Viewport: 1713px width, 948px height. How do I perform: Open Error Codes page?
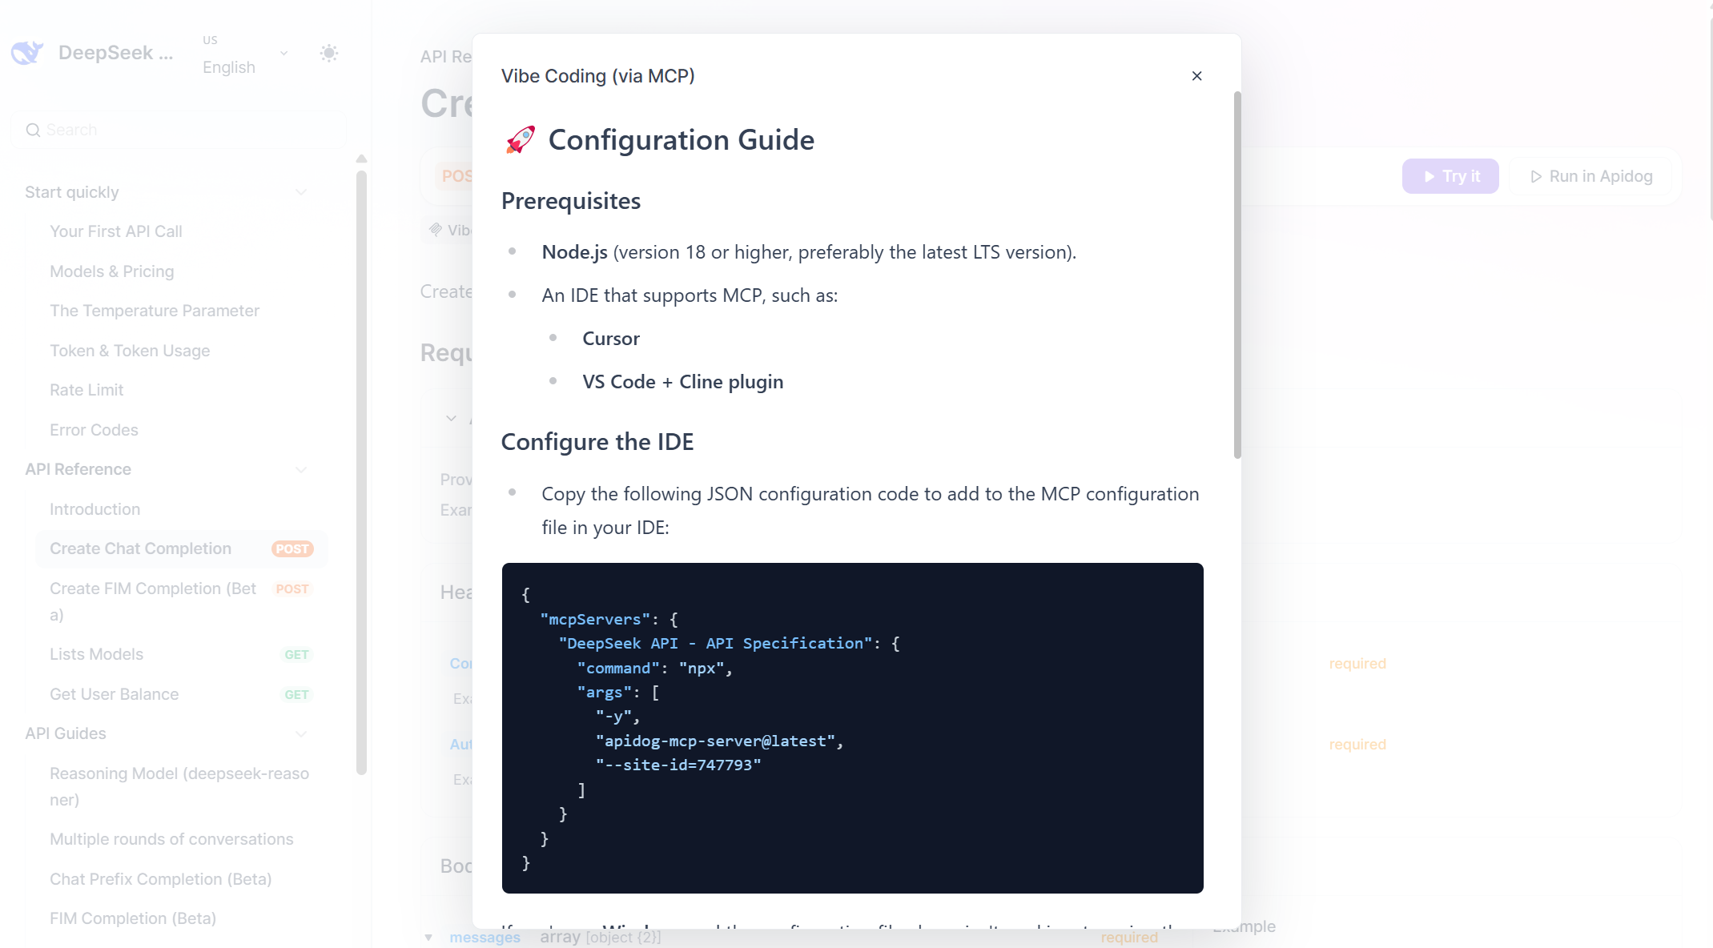(x=94, y=430)
